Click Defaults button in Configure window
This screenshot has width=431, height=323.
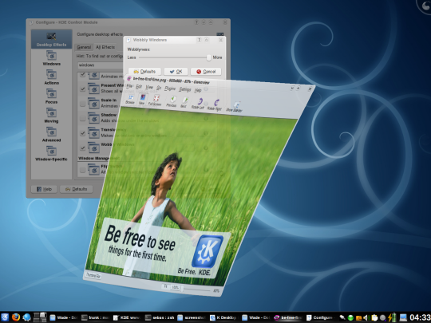coord(76,189)
